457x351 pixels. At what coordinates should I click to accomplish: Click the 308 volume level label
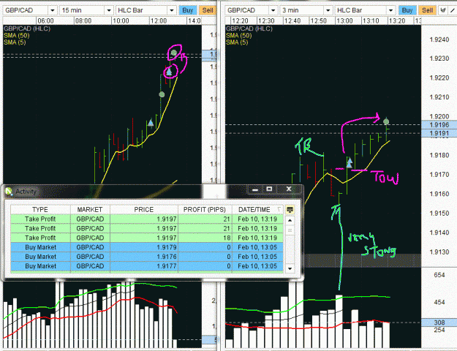439,322
